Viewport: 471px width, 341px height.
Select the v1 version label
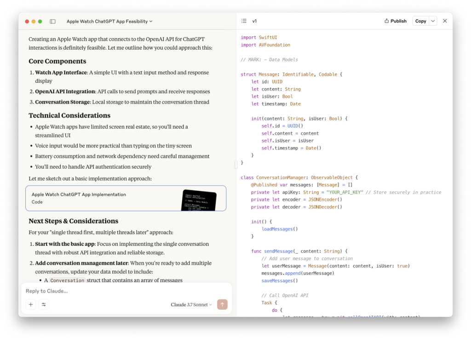(254, 21)
